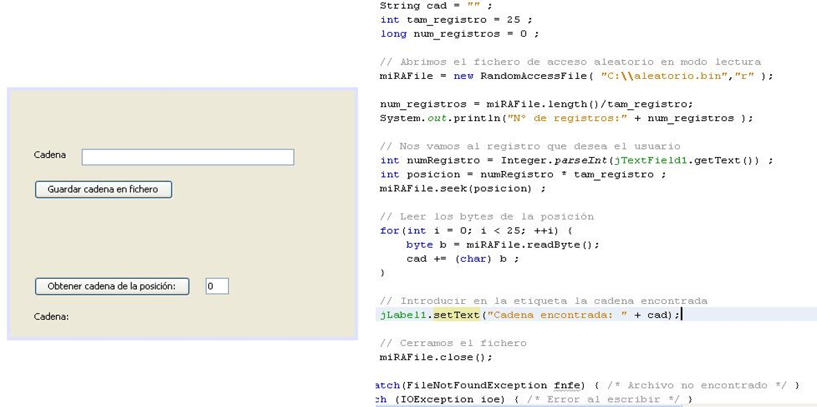
Task: Click the position field containing 0
Action: click(217, 286)
